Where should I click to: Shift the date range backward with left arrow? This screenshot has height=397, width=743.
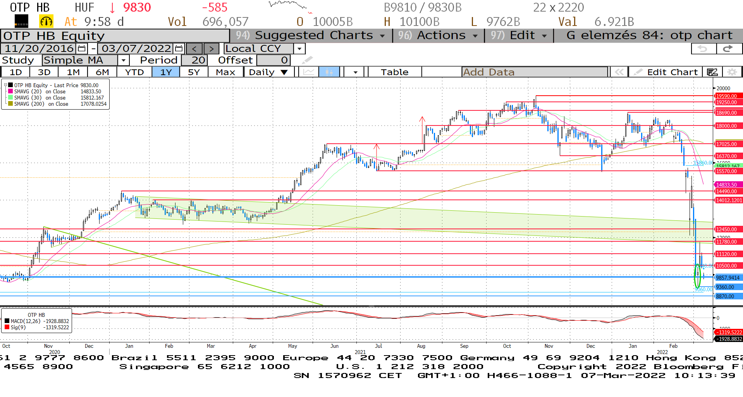point(194,49)
